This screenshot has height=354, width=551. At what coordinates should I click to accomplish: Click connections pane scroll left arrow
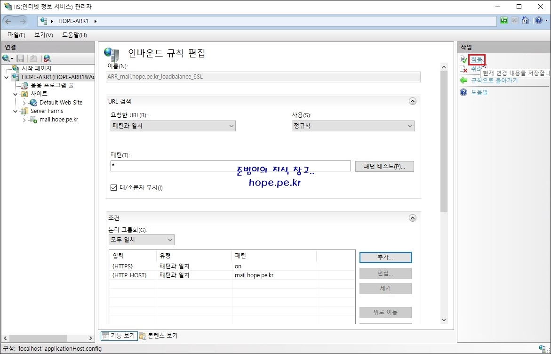click(5, 338)
